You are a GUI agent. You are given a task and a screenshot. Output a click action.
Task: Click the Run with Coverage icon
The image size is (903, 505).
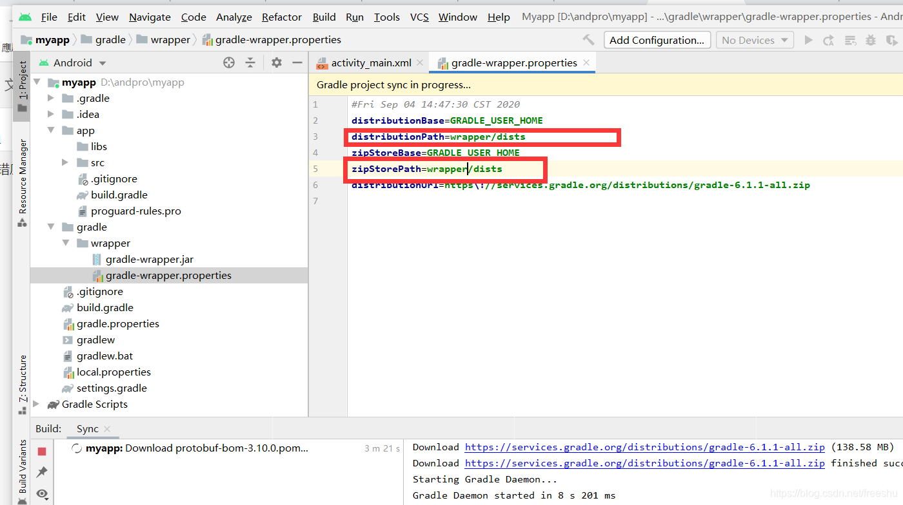(x=893, y=40)
